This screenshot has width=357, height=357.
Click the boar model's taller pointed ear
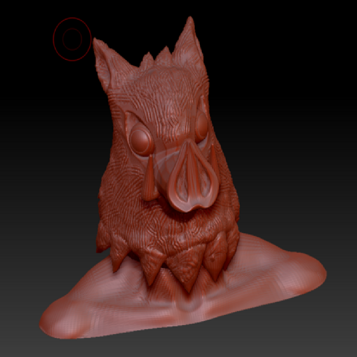coord(189,42)
